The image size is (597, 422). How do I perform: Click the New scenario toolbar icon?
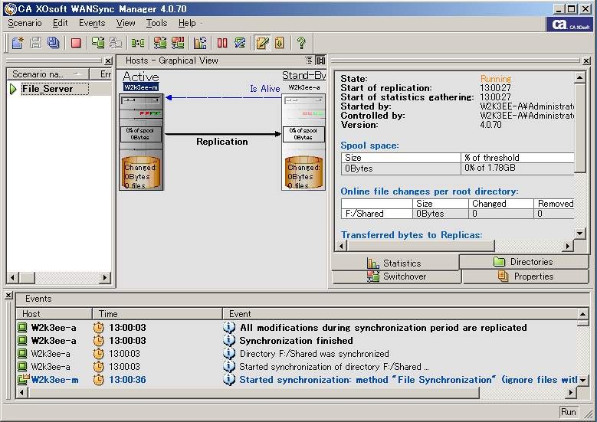[18, 43]
